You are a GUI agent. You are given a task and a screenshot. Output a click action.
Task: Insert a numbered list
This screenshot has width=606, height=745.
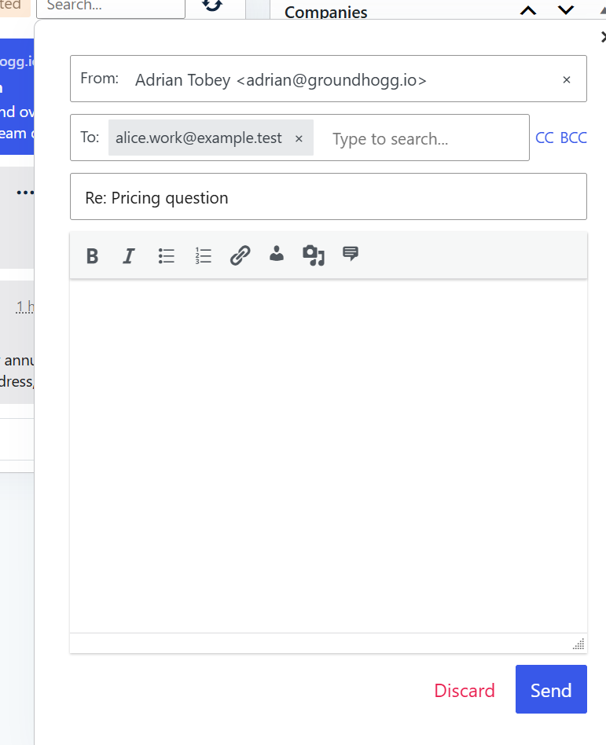pyautogui.click(x=203, y=255)
